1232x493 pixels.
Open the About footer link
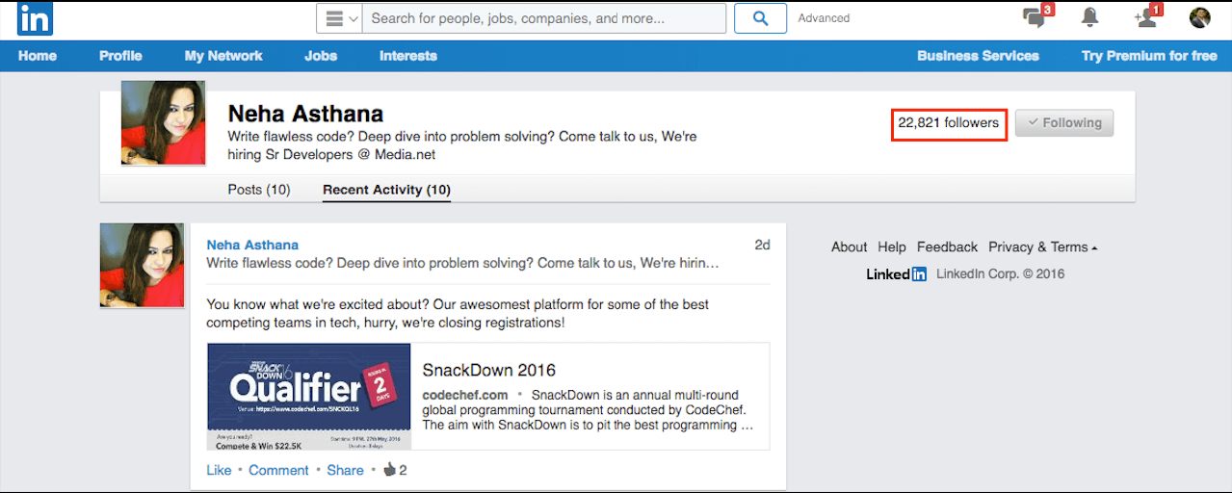(x=849, y=247)
